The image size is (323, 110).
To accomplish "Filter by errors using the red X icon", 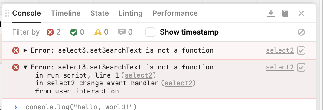I will click(50, 32).
